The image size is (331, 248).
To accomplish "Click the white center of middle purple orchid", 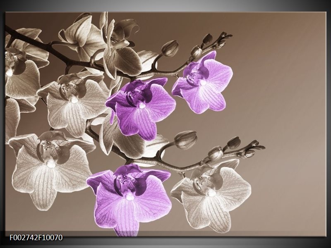I will tap(142, 105).
